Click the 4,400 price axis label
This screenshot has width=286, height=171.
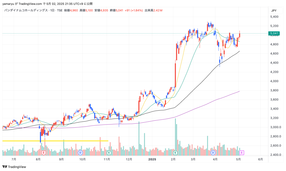click(274, 63)
